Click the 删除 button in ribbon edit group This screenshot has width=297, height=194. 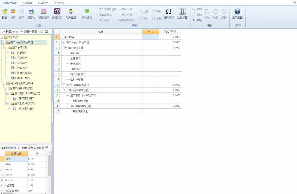point(197,20)
